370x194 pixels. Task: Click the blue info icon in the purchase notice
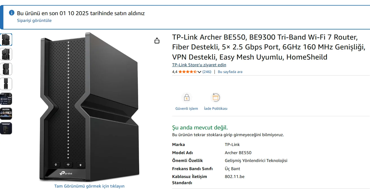12,13
